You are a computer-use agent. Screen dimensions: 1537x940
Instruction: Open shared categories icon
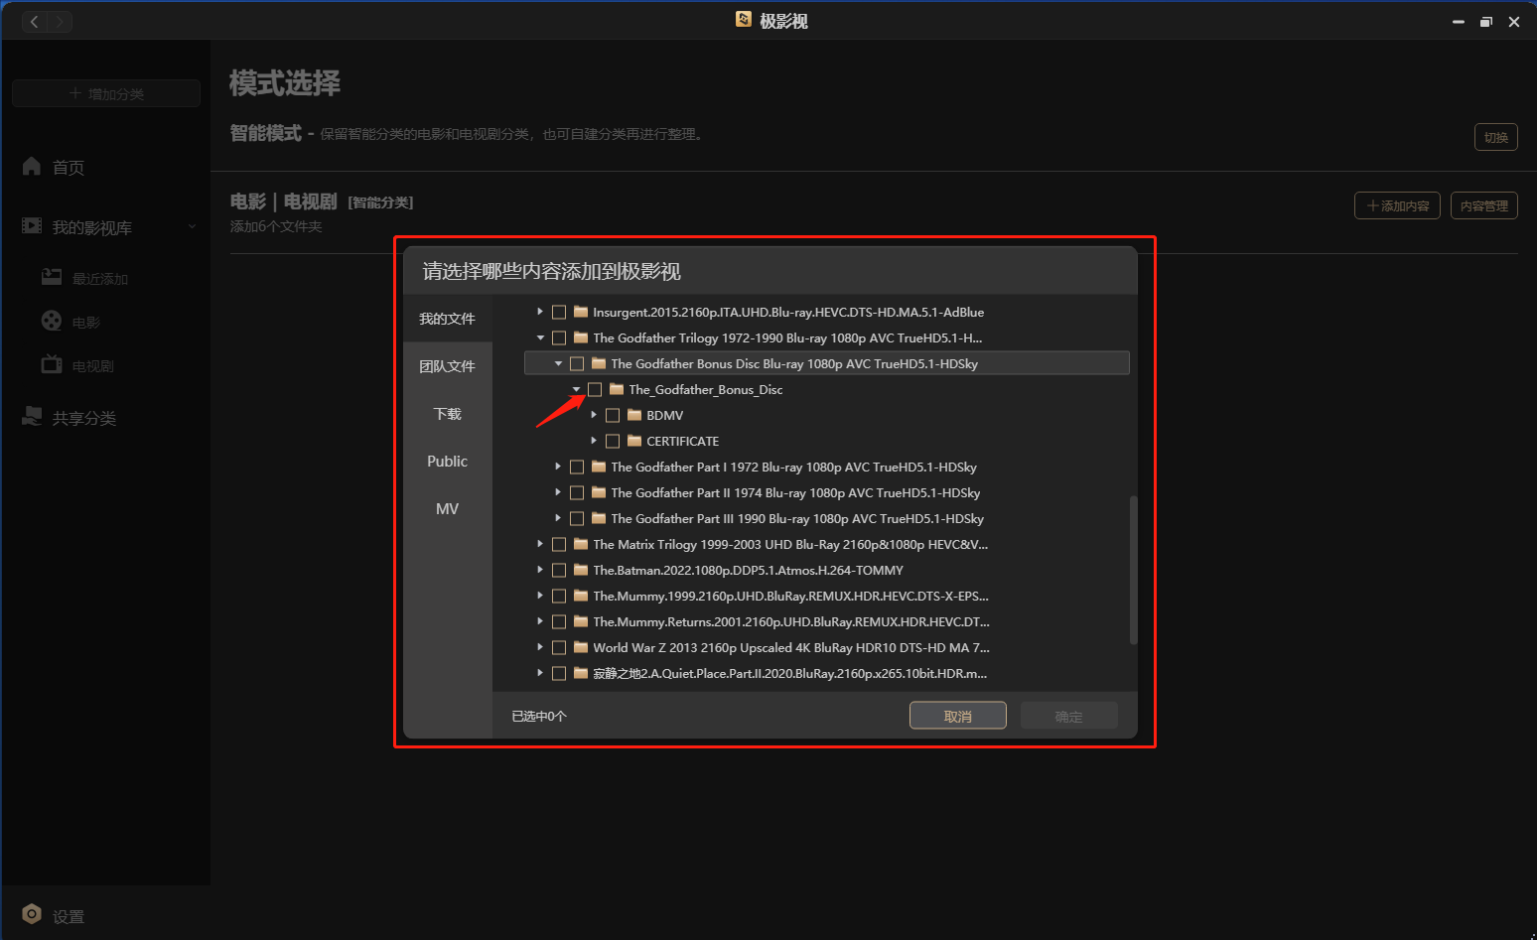tap(32, 417)
